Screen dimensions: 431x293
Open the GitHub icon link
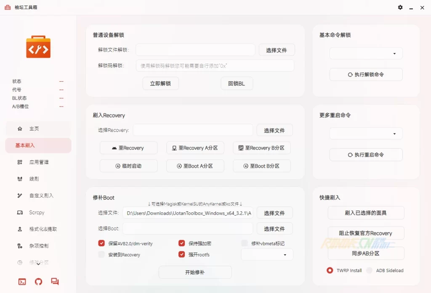point(38,282)
